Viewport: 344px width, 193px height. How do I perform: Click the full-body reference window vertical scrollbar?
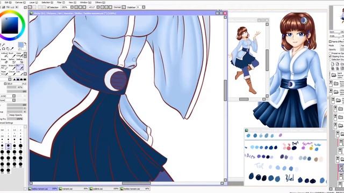(x=267, y=60)
